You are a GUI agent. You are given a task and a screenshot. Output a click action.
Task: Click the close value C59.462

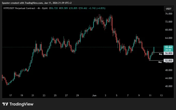click(x=83, y=8)
